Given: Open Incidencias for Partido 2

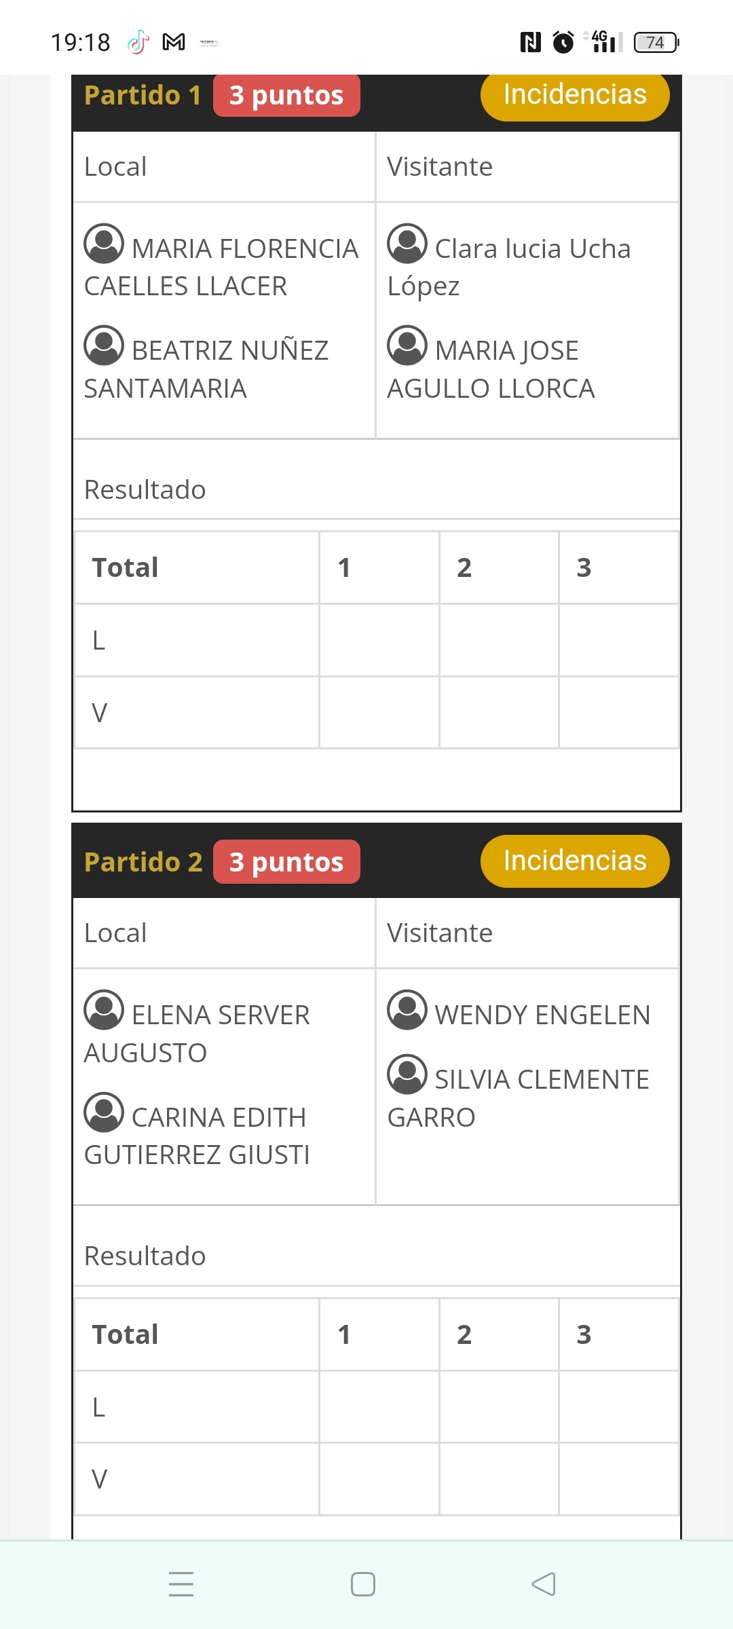Looking at the screenshot, I should pos(575,861).
